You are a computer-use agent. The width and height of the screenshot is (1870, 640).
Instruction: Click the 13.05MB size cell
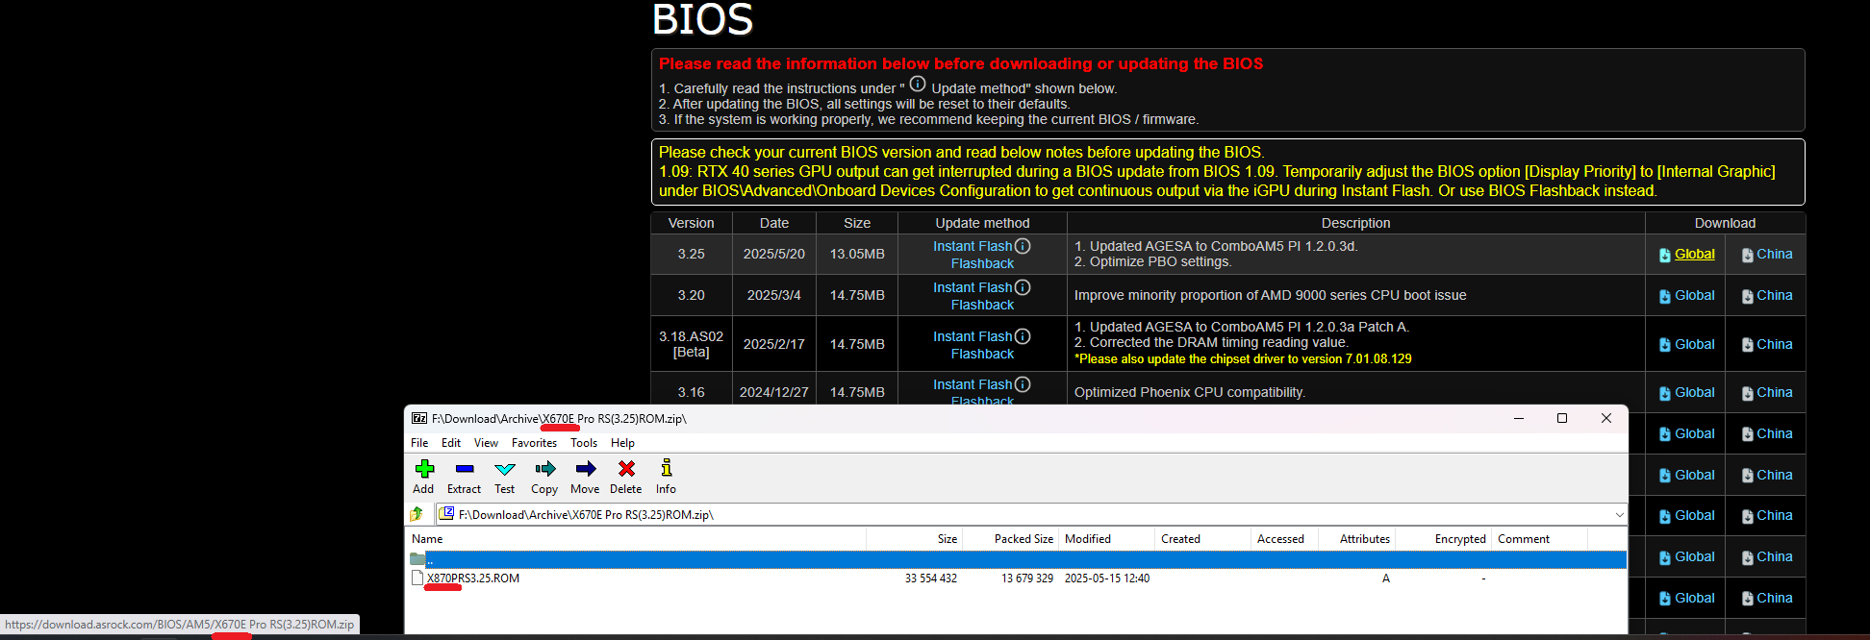tap(857, 254)
